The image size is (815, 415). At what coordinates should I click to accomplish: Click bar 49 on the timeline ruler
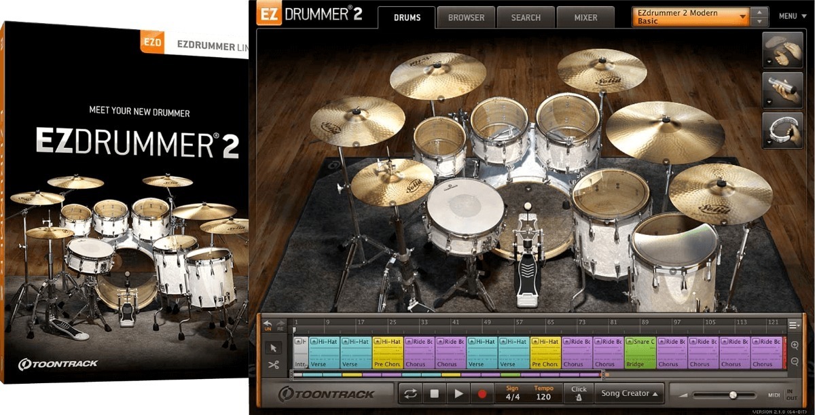(x=488, y=322)
